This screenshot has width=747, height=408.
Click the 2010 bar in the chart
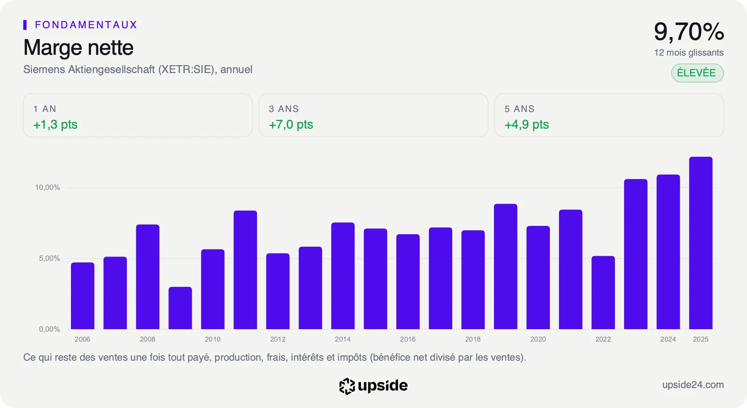pos(213,289)
